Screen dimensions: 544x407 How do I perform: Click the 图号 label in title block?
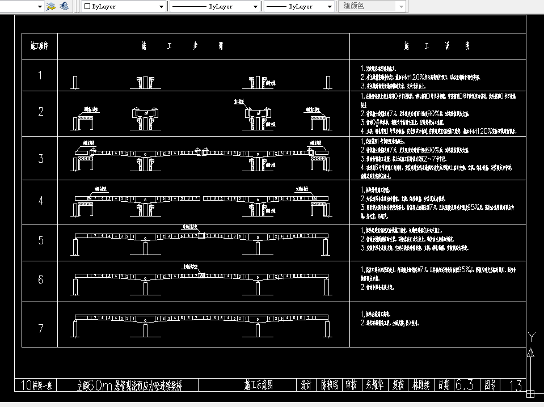490,385
